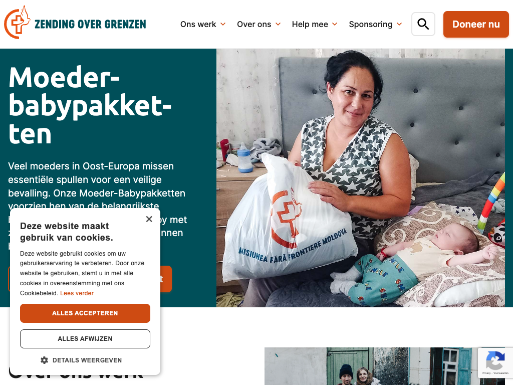Viewport: 513px width, 385px height.
Task: Open the Sponsoring menu
Action: pyautogui.click(x=370, y=24)
